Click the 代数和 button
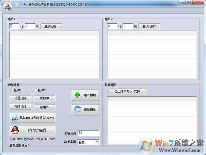 (x=44, y=98)
